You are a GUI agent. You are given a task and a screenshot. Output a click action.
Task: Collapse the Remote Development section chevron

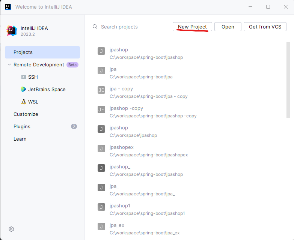[9, 64]
